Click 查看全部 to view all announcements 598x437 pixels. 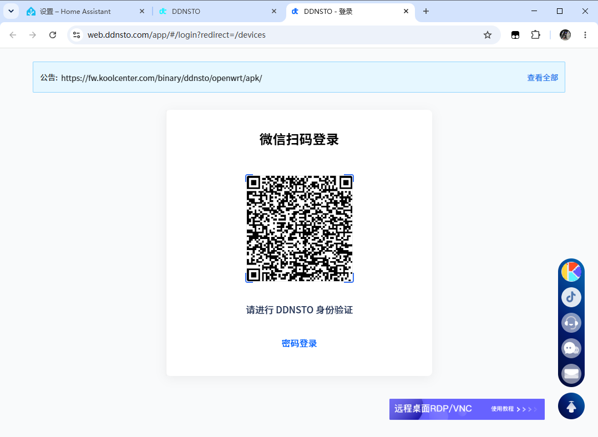point(543,78)
